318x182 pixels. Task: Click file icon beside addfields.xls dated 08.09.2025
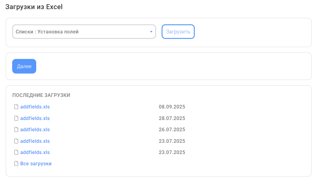tap(16, 107)
